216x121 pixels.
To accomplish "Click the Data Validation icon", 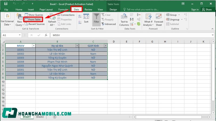I will point(132,24).
